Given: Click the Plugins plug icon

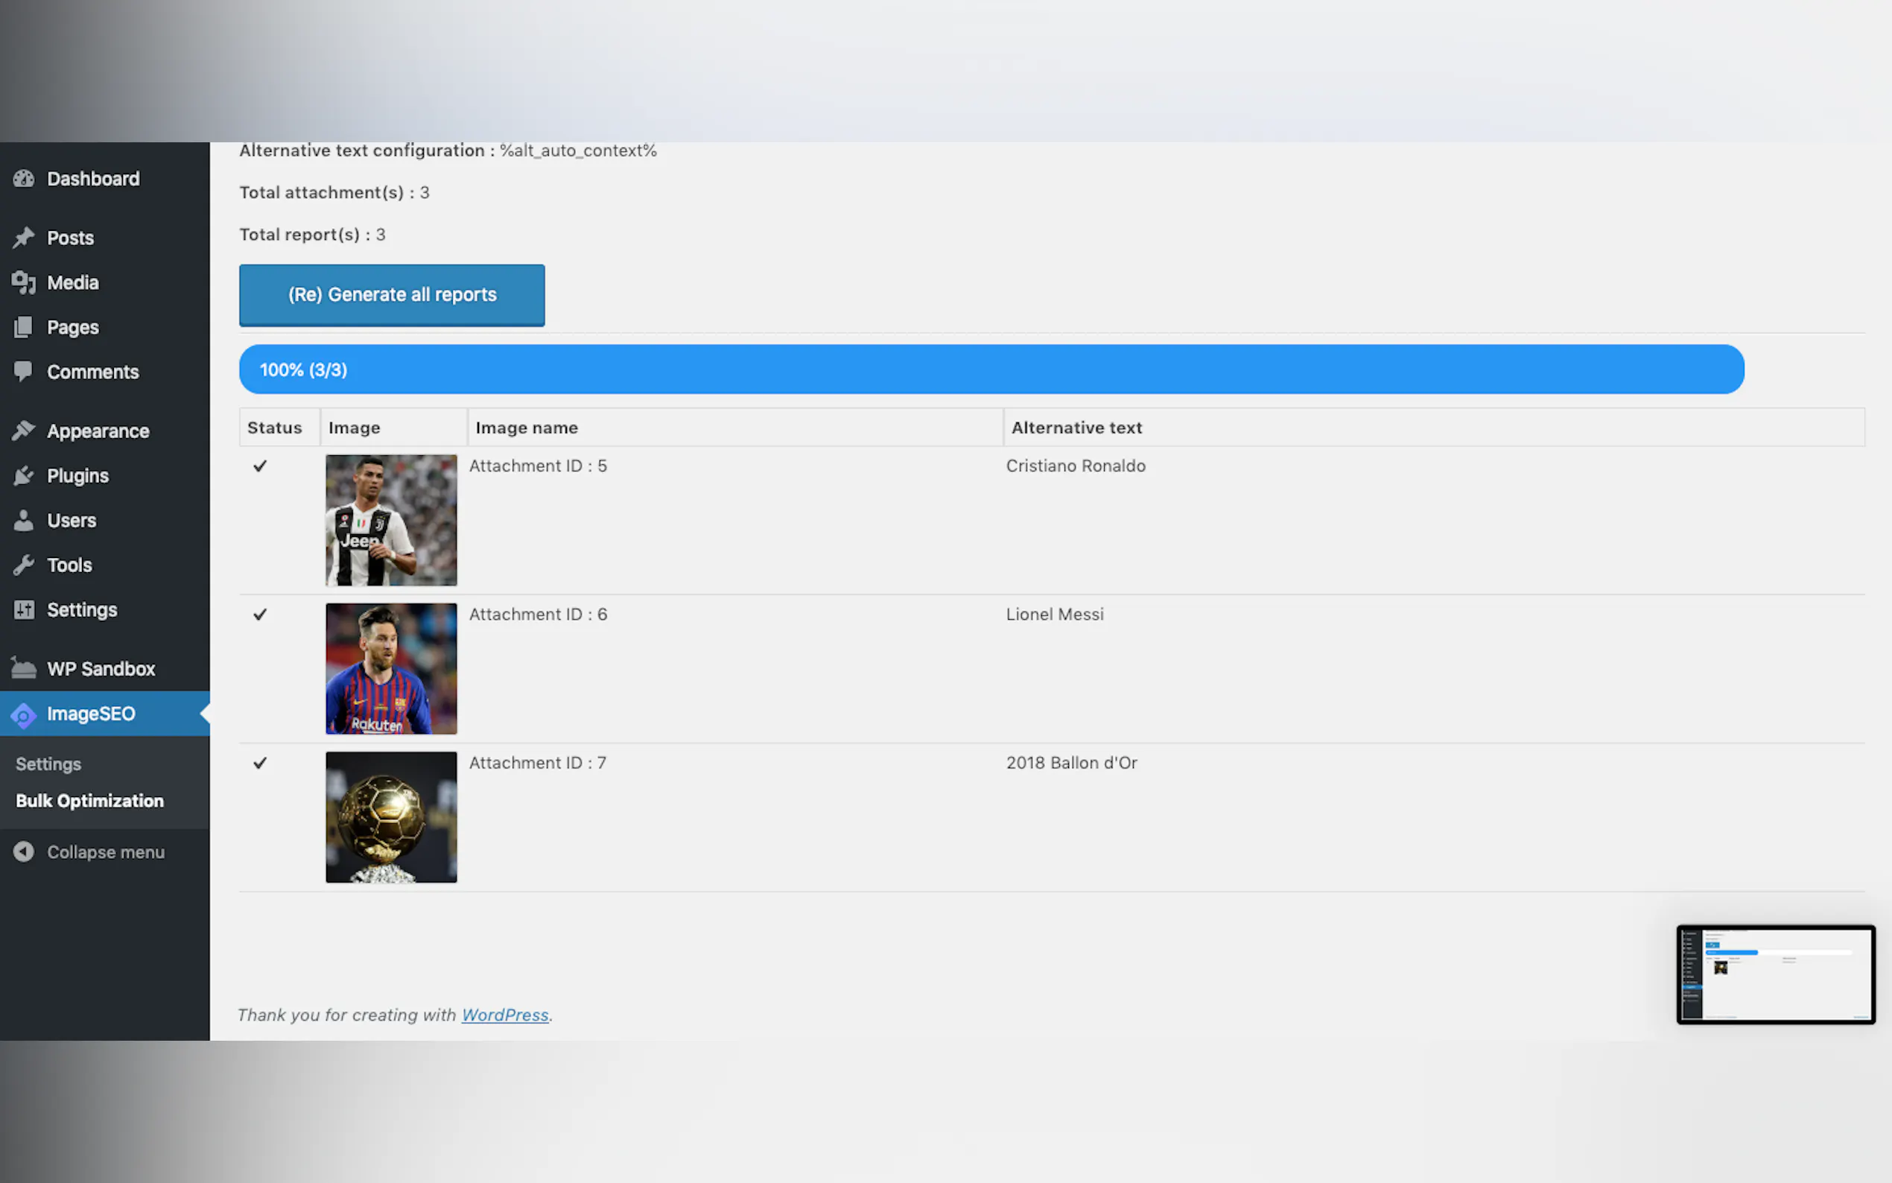Looking at the screenshot, I should [x=24, y=475].
